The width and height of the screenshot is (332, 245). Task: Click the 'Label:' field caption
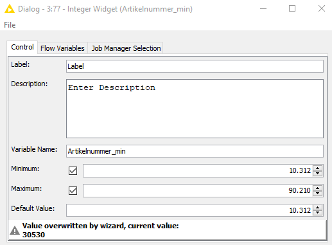[21, 64]
